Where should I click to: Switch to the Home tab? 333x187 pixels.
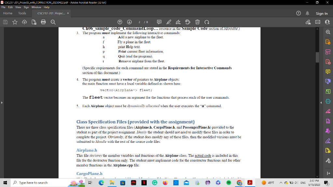click(x=8, y=13)
